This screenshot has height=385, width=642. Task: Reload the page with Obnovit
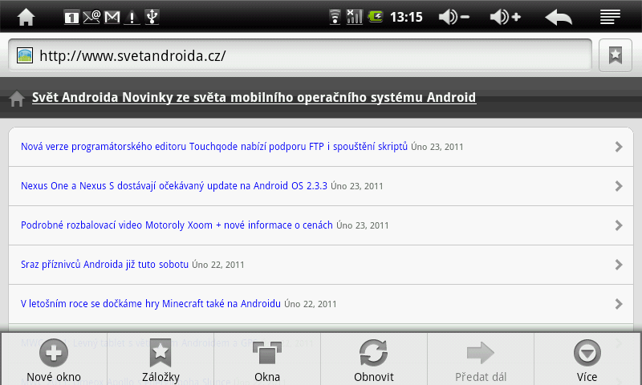point(374,359)
